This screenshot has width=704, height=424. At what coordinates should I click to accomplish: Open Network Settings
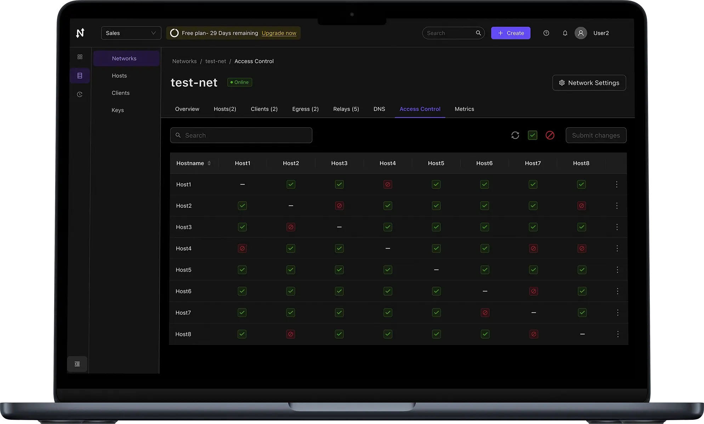[x=589, y=83]
